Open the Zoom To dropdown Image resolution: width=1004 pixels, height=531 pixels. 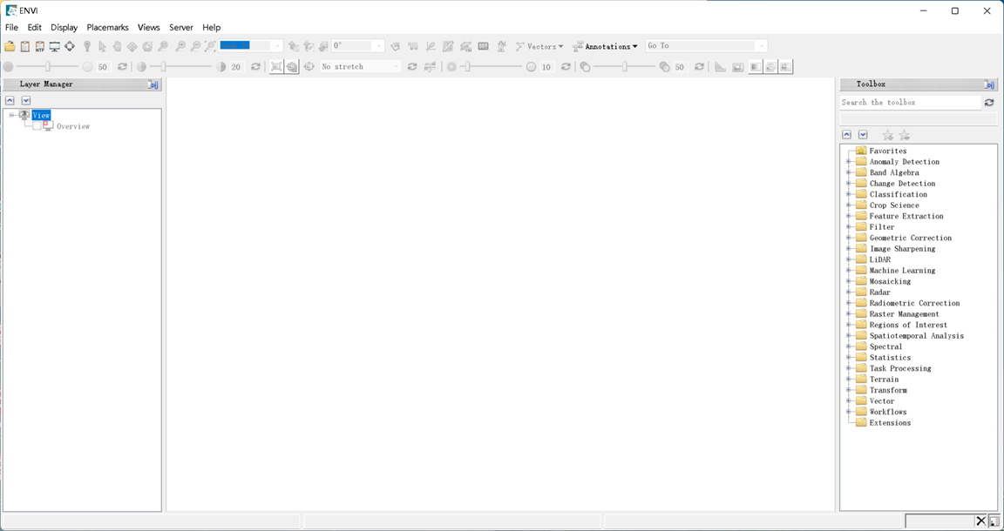tap(276, 46)
